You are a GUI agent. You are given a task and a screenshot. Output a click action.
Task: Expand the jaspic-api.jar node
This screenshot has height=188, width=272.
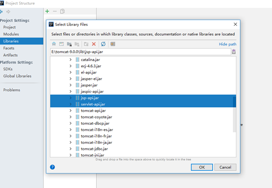coord(70,92)
